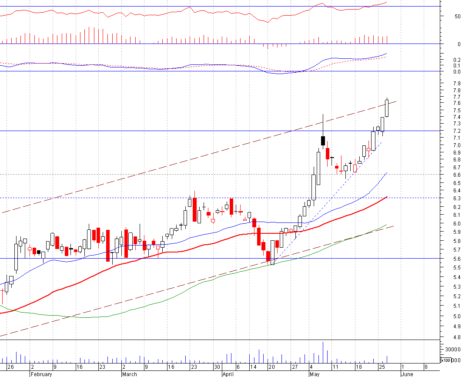Click the 20 date label in April
Screen dimensions: 462x377
tap(271, 367)
